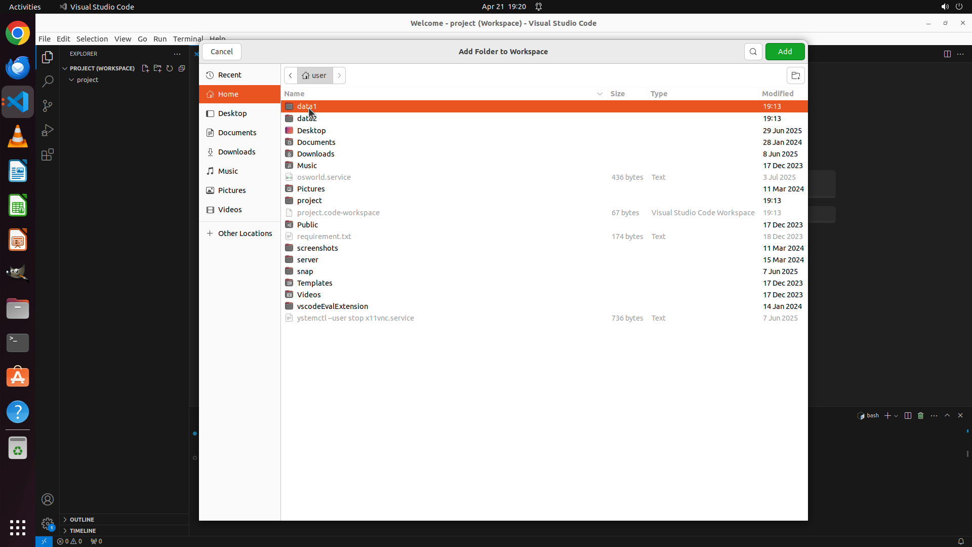This screenshot has height=547, width=972.
Task: Open Other Locations in the sidebar
Action: coord(245,233)
